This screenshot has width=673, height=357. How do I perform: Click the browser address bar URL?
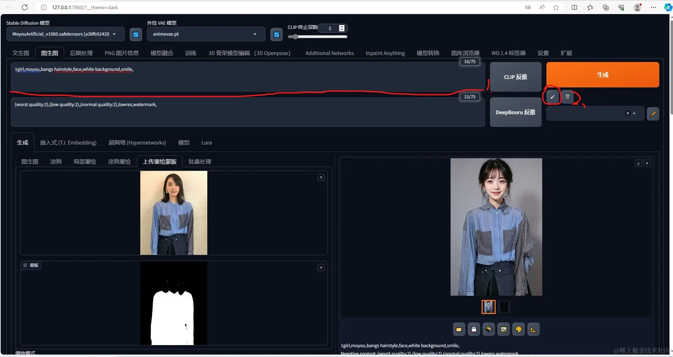point(85,7)
